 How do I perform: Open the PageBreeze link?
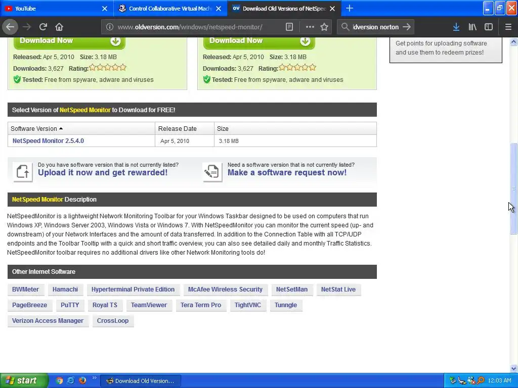(29, 305)
